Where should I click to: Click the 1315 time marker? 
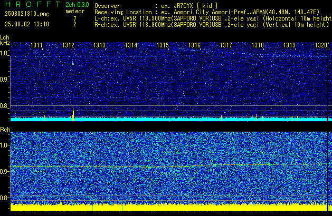coord(163,45)
